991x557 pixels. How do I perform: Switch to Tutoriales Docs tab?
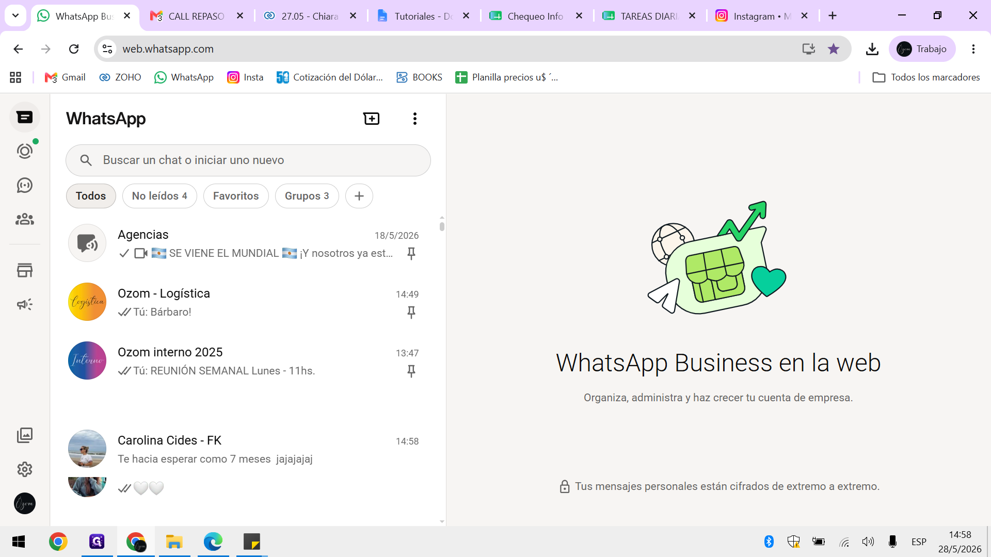(x=423, y=16)
